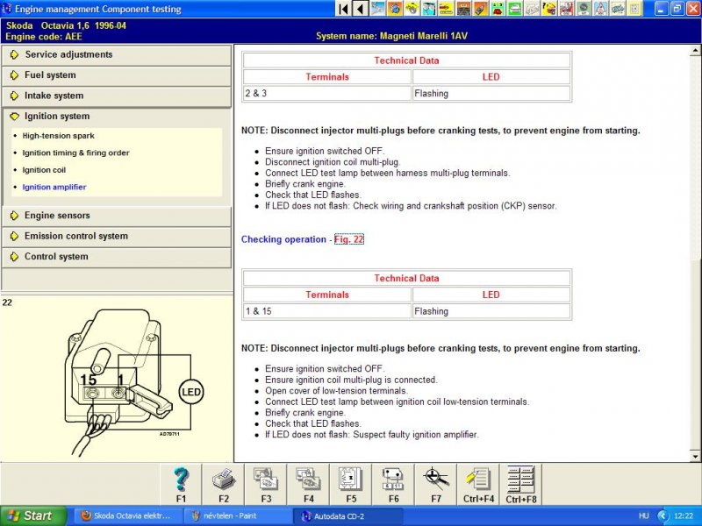
Task: Click the F7 magnifier zoom icon
Action: [436, 485]
